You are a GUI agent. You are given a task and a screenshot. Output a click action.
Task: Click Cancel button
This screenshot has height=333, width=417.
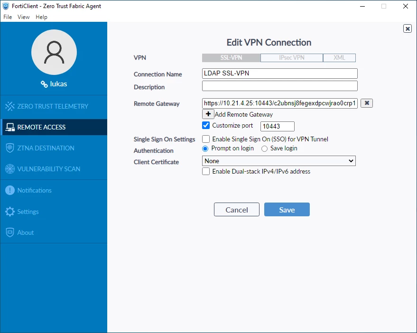coord(236,210)
